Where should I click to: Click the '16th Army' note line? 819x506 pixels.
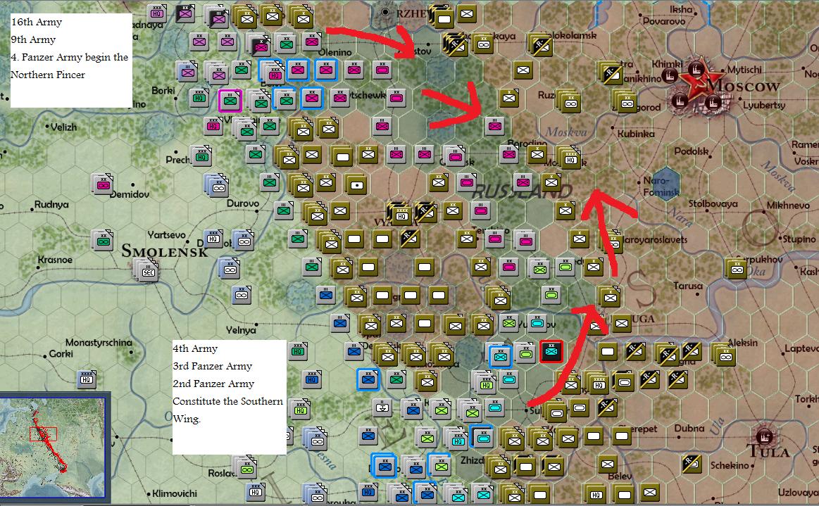point(37,22)
